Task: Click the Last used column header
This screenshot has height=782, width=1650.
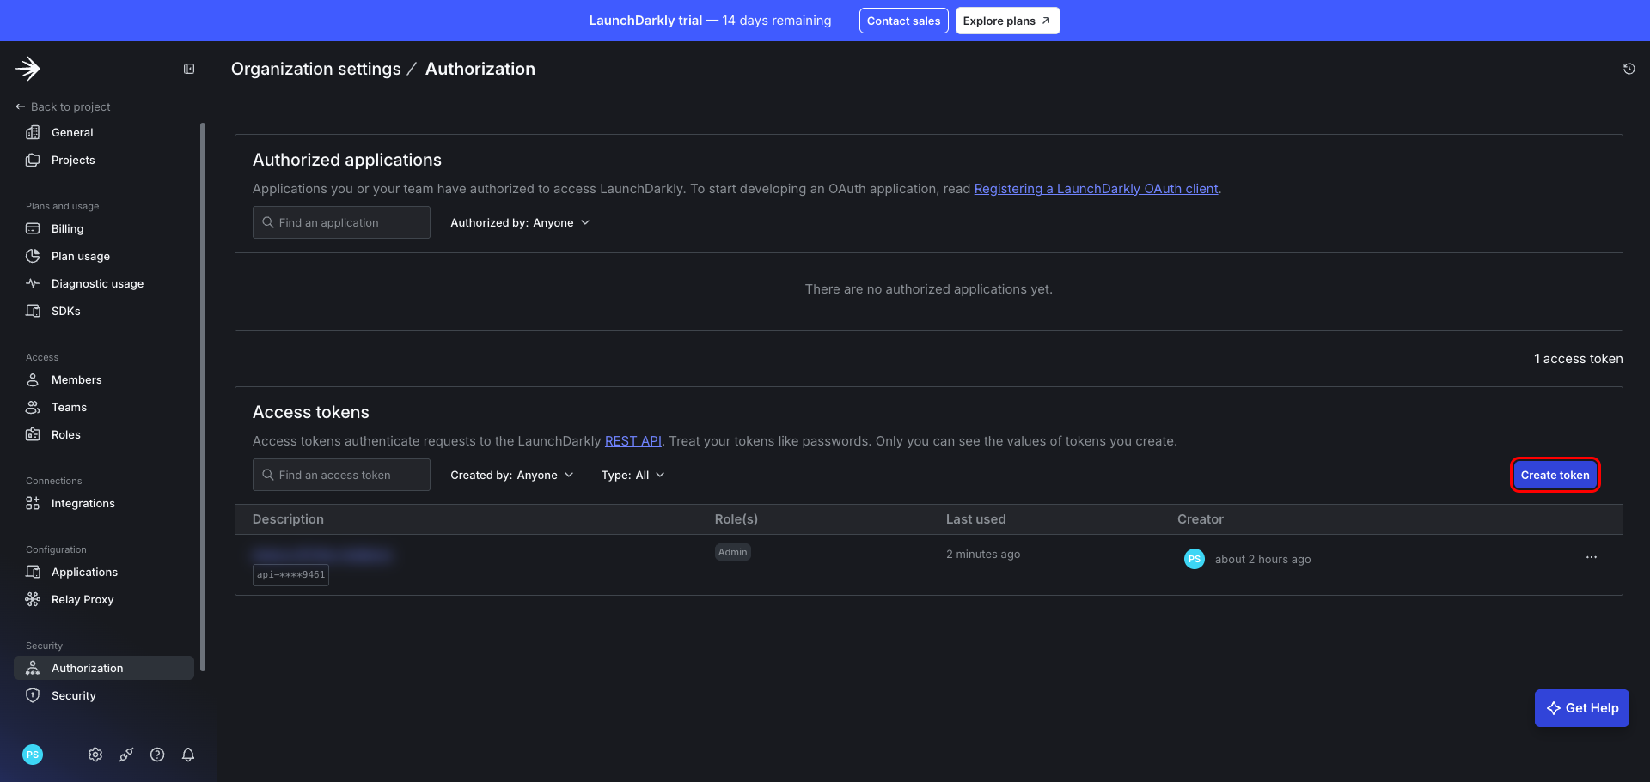Action: (975, 519)
